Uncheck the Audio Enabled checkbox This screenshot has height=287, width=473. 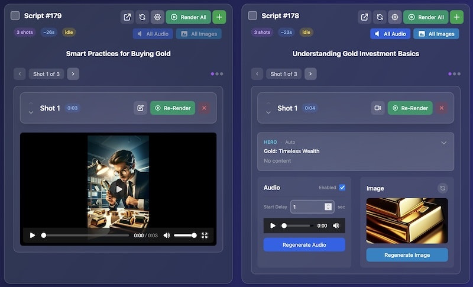point(342,188)
